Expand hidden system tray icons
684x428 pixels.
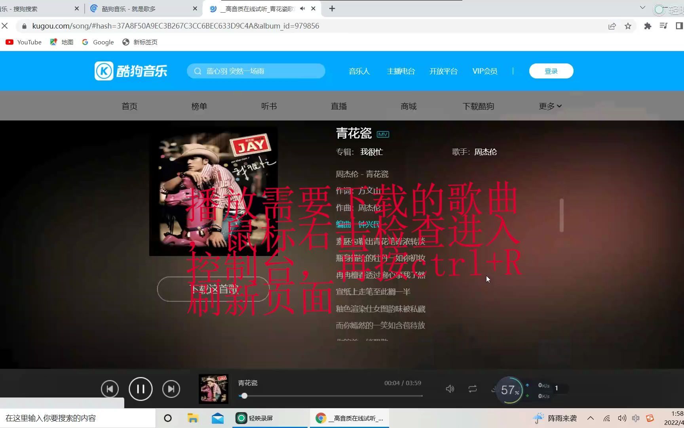pos(590,418)
